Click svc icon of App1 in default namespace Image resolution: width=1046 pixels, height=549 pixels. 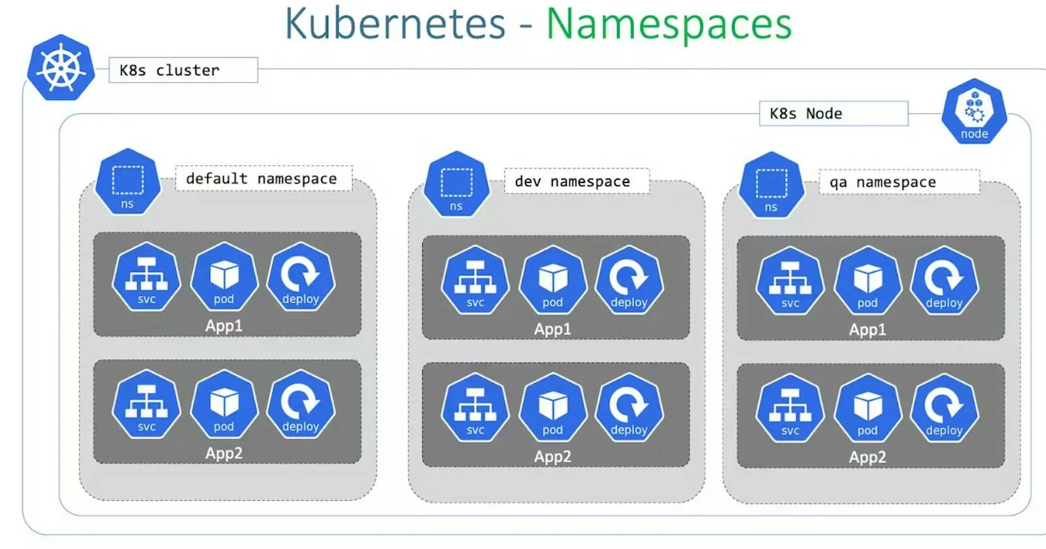coord(146,276)
